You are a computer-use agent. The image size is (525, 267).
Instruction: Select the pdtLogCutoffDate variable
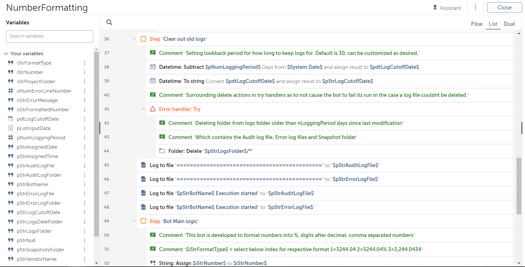[38, 119]
